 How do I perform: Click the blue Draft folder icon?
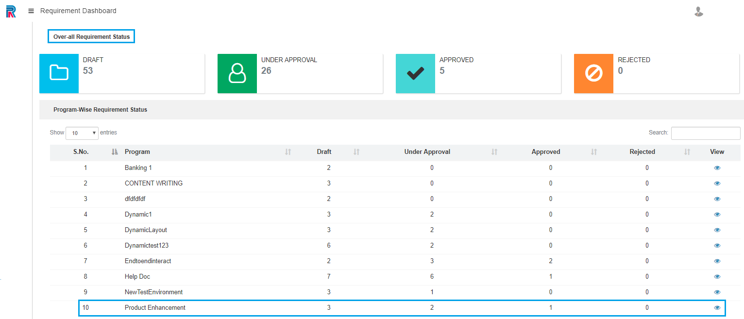point(59,73)
